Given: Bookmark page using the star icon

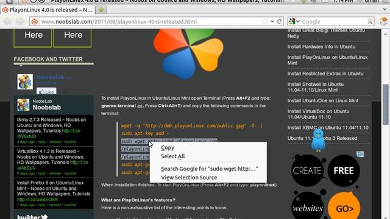Looking at the screenshot, I should [x=265, y=21].
